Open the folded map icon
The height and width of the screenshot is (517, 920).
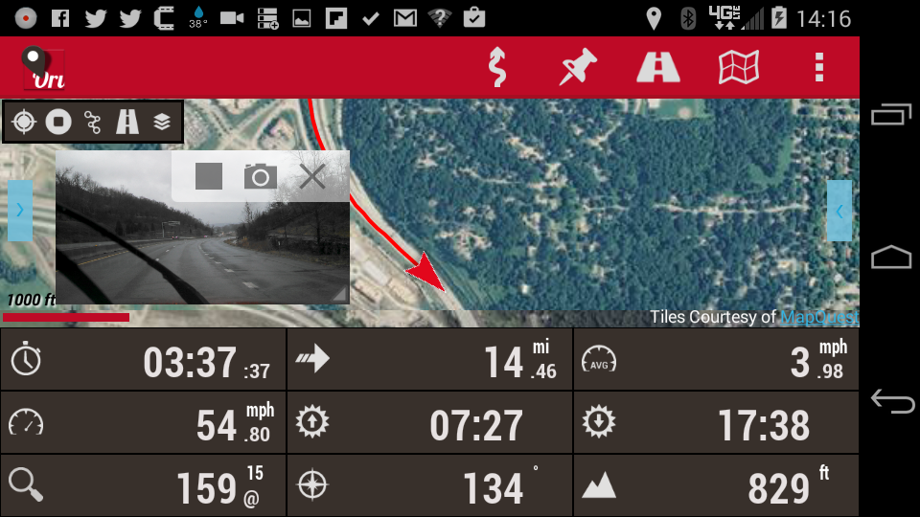coord(739,67)
